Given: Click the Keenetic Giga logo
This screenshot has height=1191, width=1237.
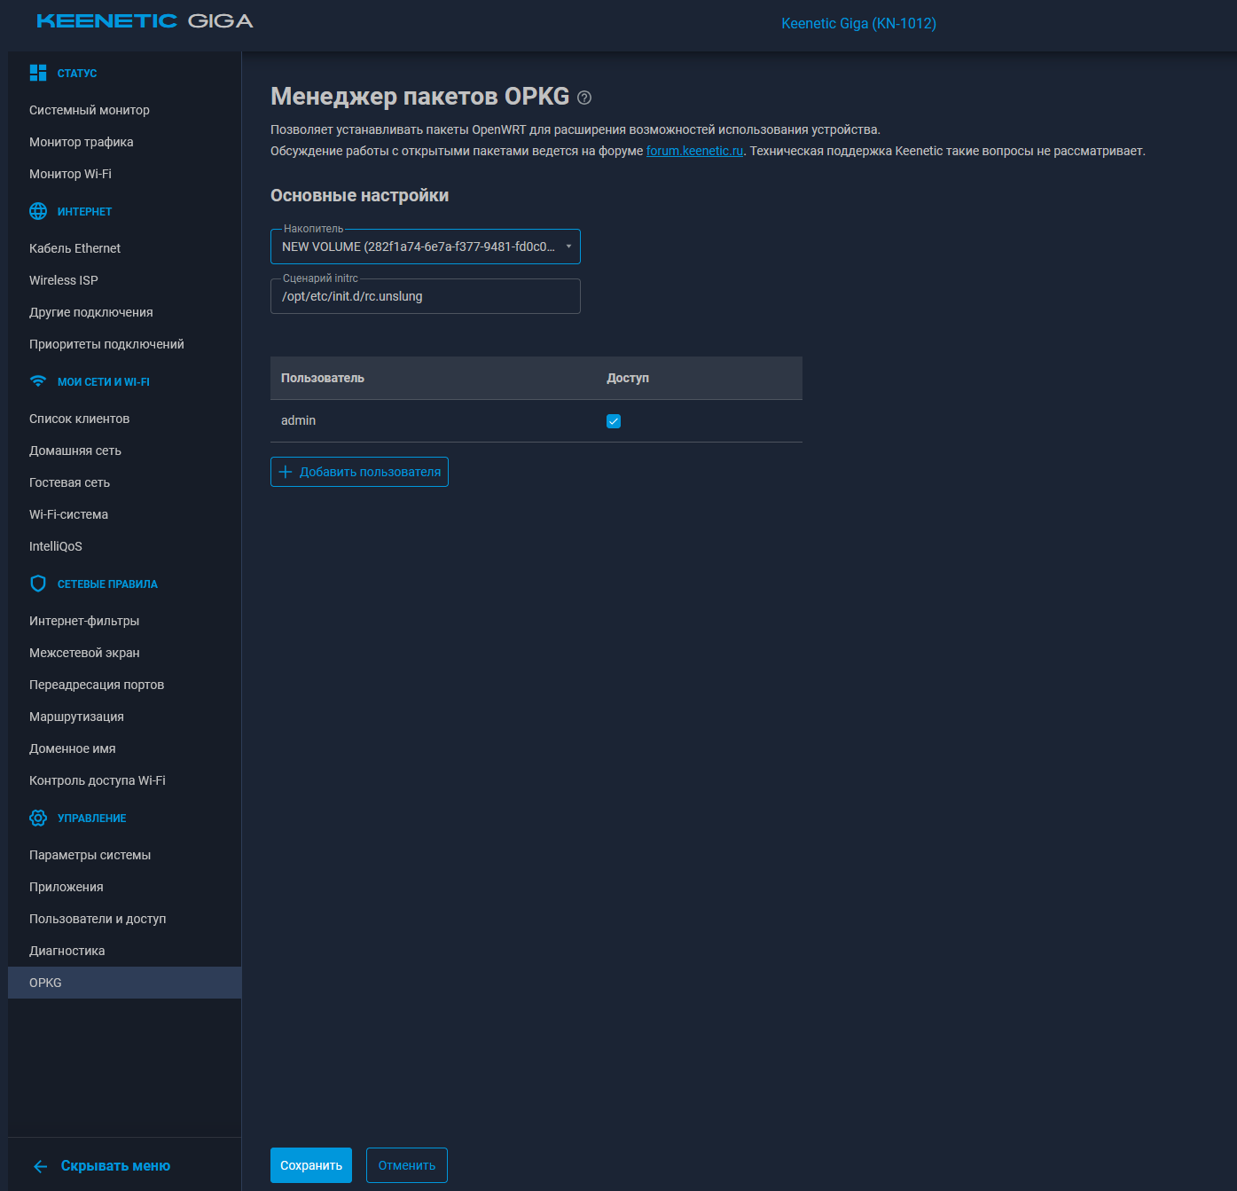Looking at the screenshot, I should 145,21.
